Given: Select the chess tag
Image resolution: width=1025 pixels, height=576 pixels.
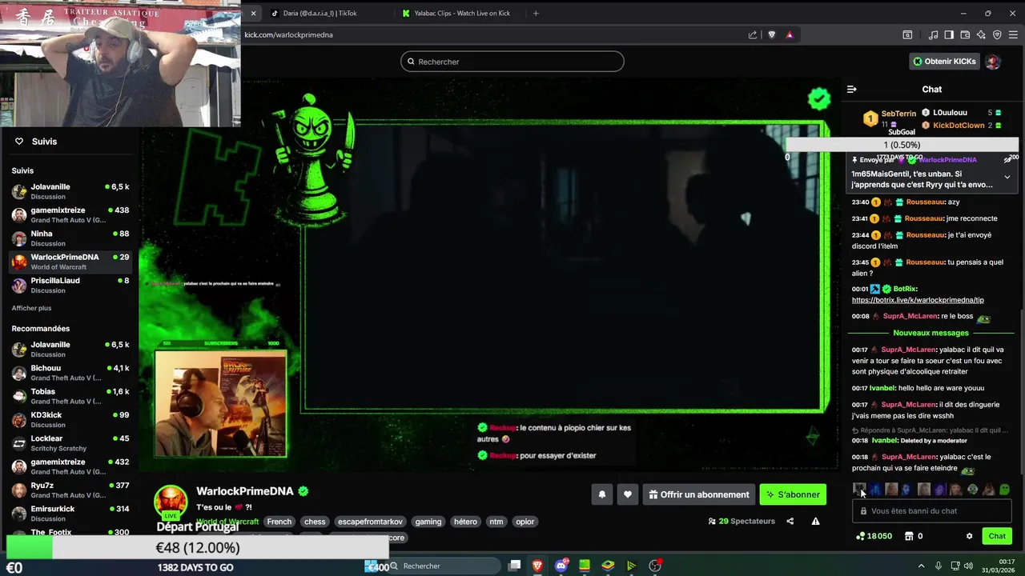Looking at the screenshot, I should [x=315, y=522].
